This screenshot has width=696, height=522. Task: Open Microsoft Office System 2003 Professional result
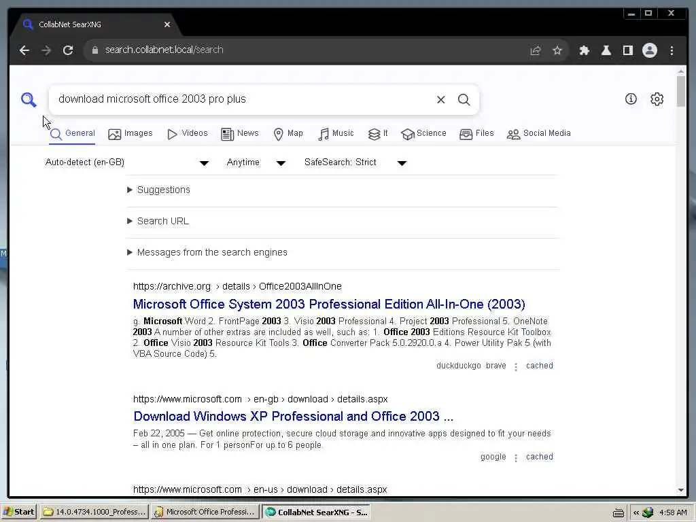coord(329,304)
